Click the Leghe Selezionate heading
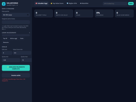This screenshot has height=102, width=136. coord(9,33)
